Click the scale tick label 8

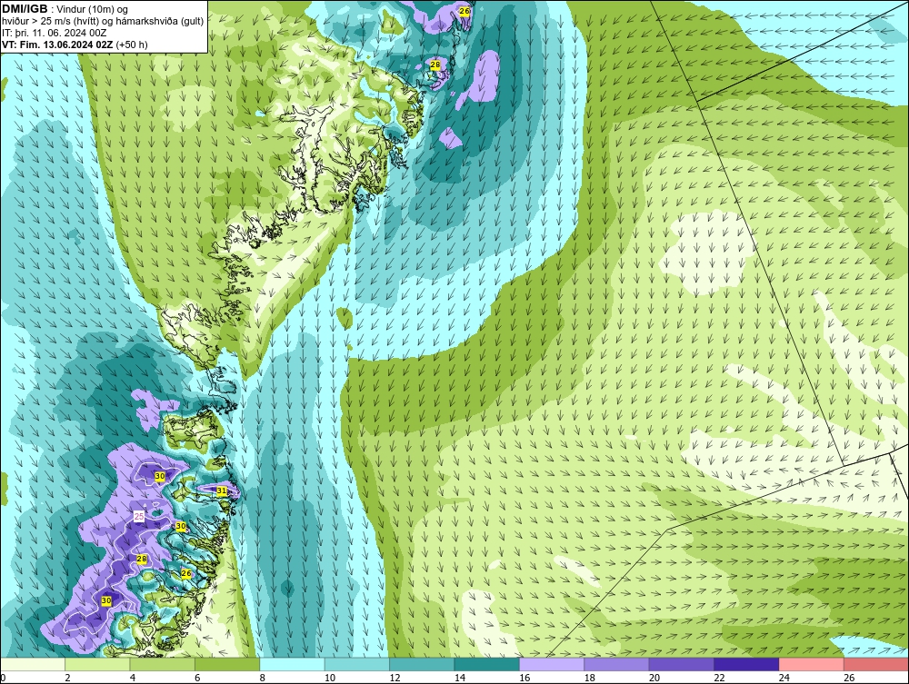tap(263, 678)
